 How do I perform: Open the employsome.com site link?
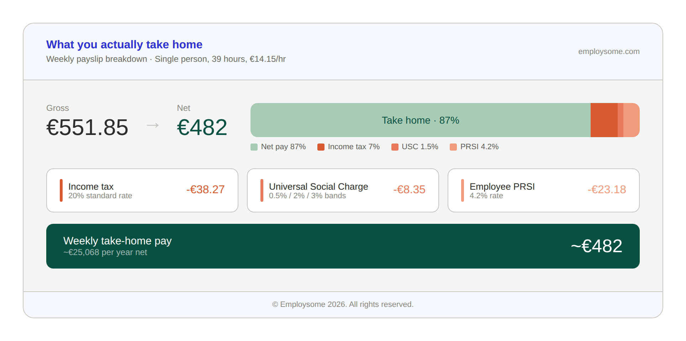click(609, 52)
